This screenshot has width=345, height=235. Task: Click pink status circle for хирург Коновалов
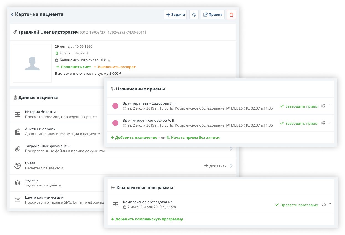click(115, 123)
